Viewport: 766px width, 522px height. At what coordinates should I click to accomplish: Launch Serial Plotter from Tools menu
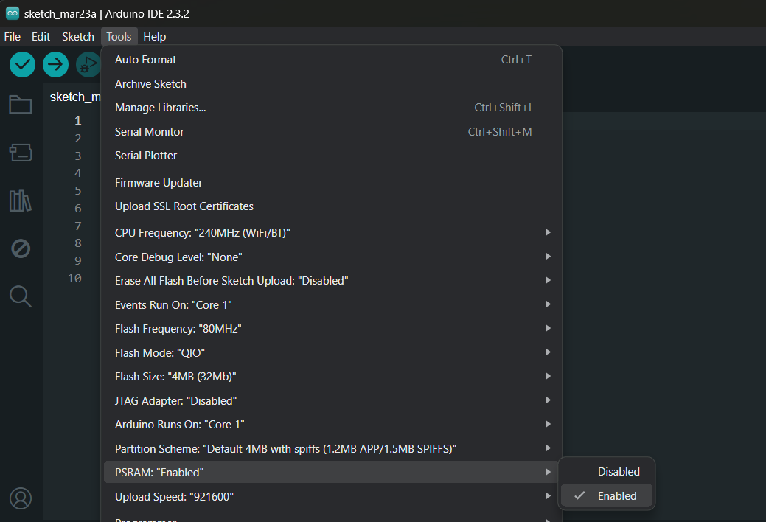(x=331, y=156)
